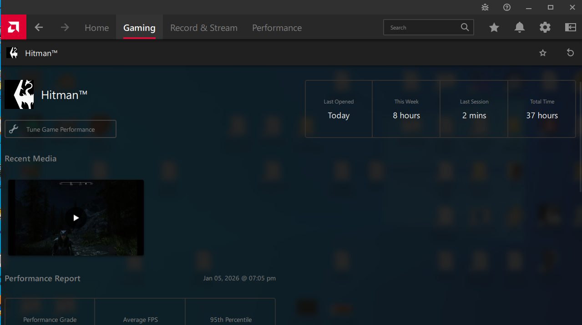Click Tune Game Performance button
582x325 pixels.
click(61, 129)
